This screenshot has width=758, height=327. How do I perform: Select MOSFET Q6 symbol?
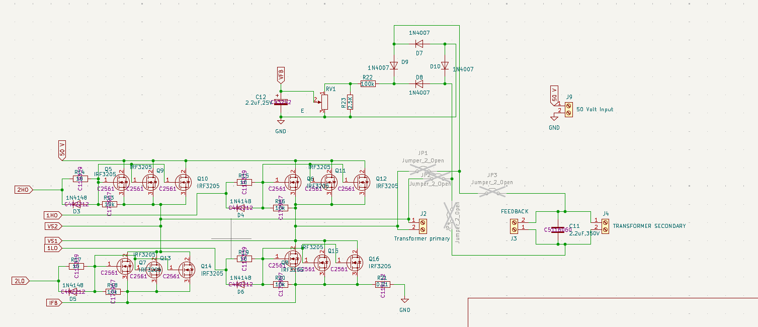(x=293, y=182)
